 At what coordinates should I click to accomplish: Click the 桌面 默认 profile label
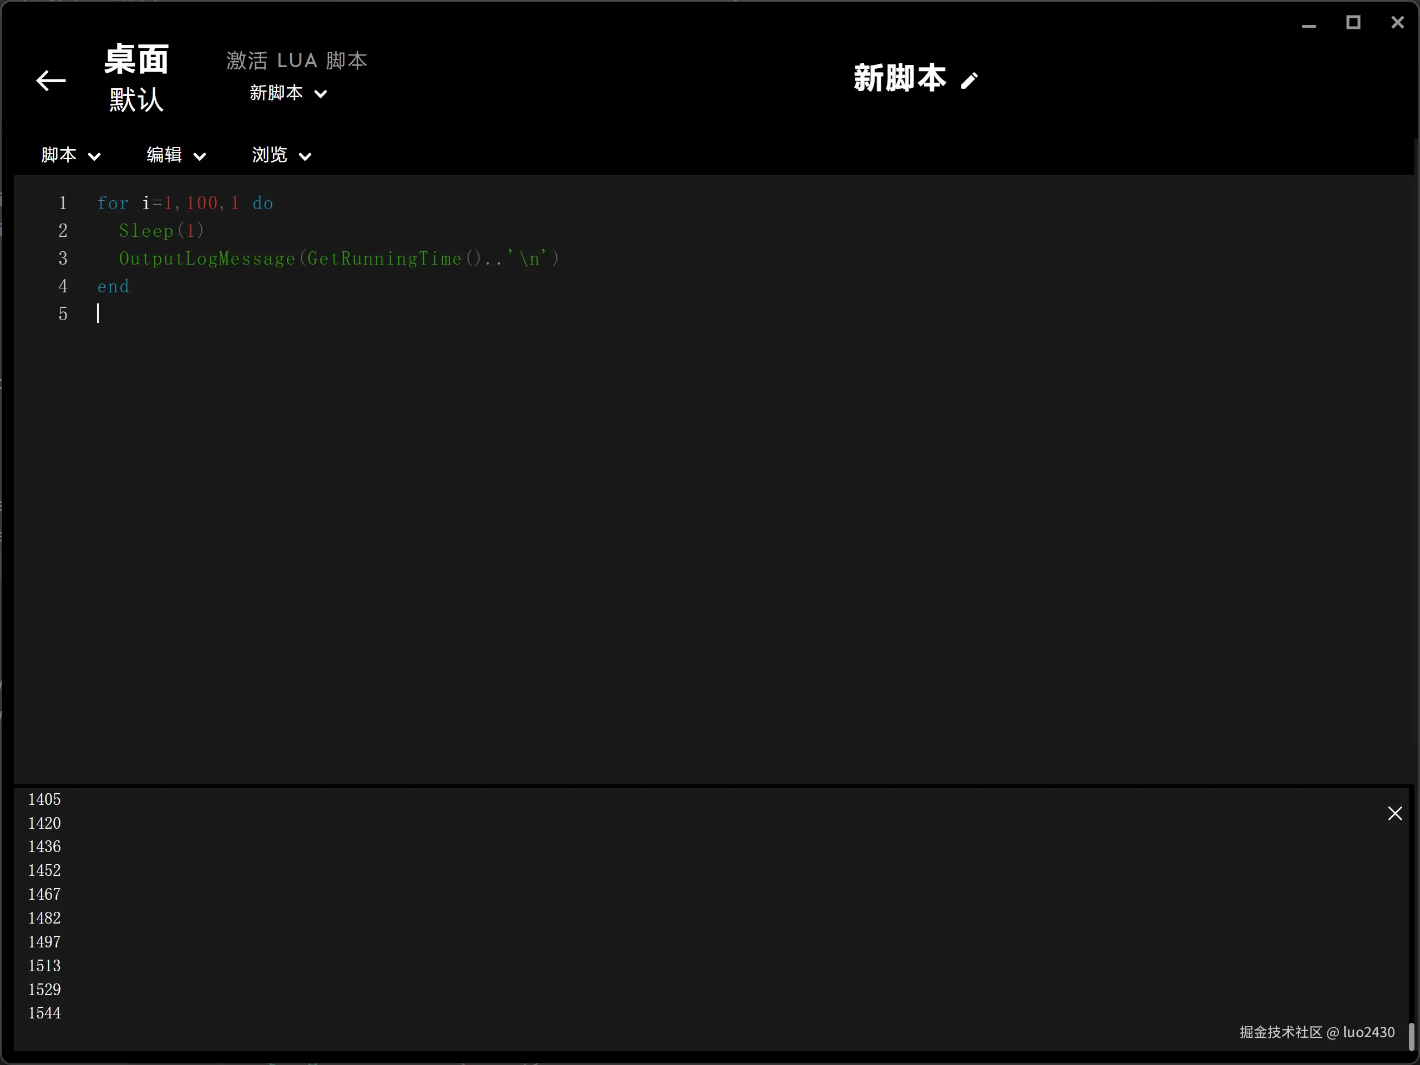click(136, 78)
